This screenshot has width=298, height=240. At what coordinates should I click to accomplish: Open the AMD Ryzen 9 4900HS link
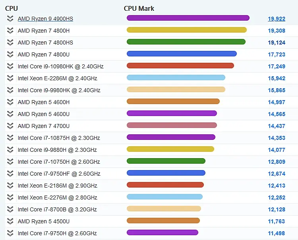pos(45,19)
